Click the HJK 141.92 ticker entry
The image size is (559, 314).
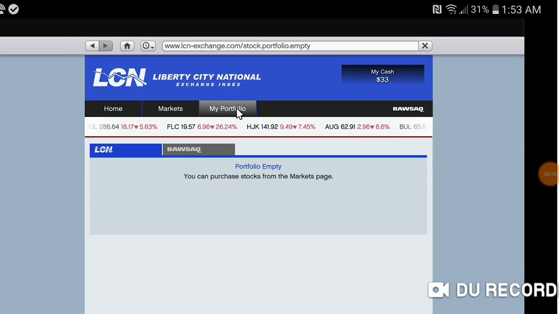click(281, 127)
